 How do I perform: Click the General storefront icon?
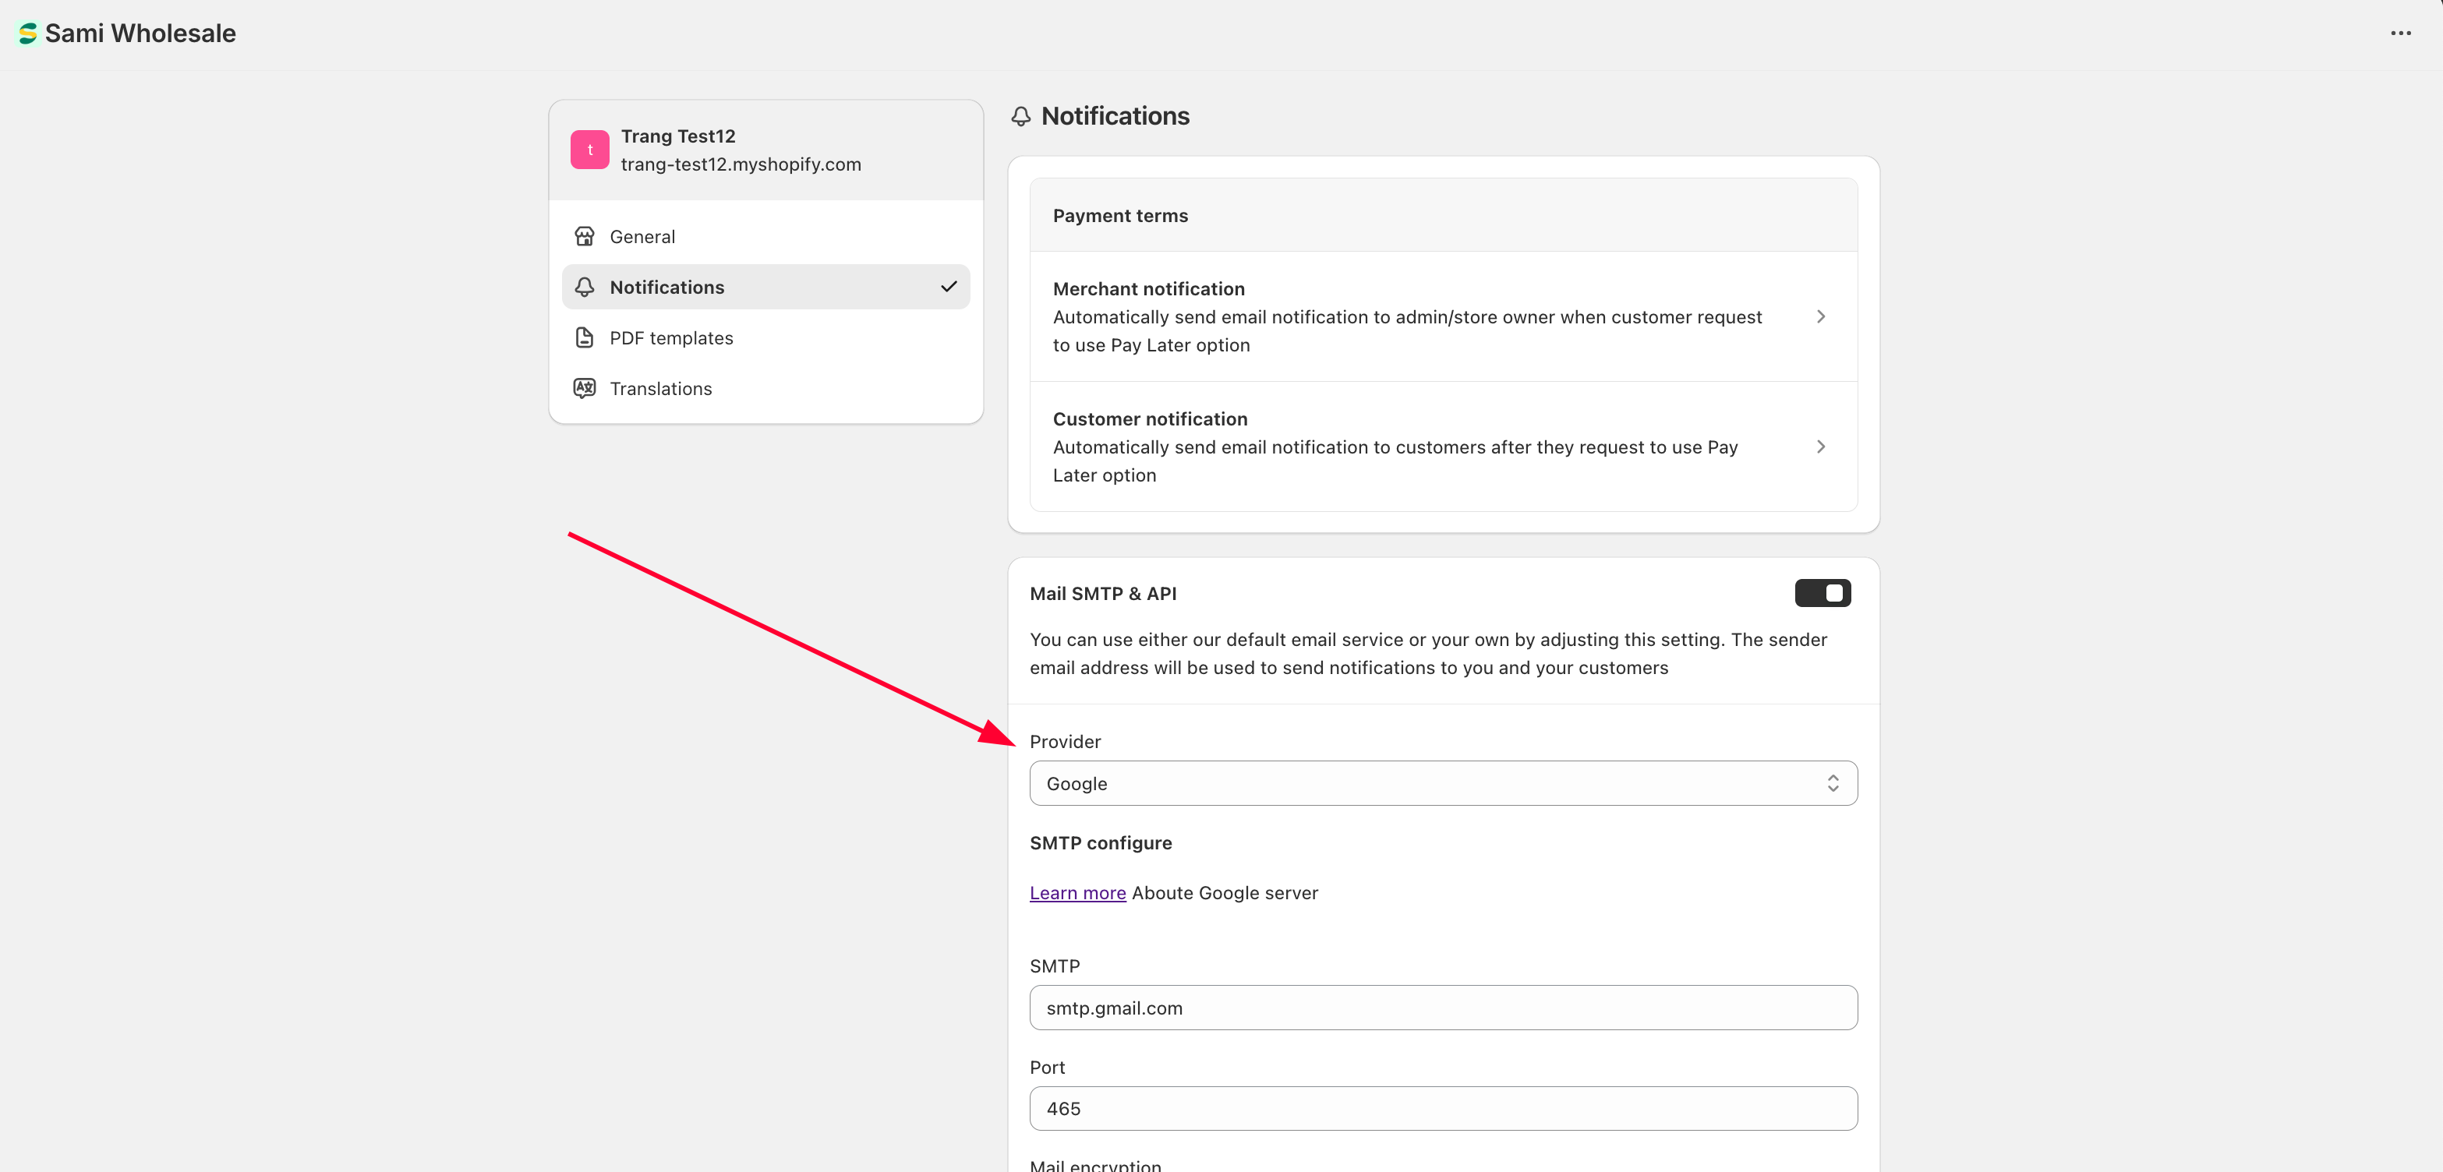click(584, 236)
